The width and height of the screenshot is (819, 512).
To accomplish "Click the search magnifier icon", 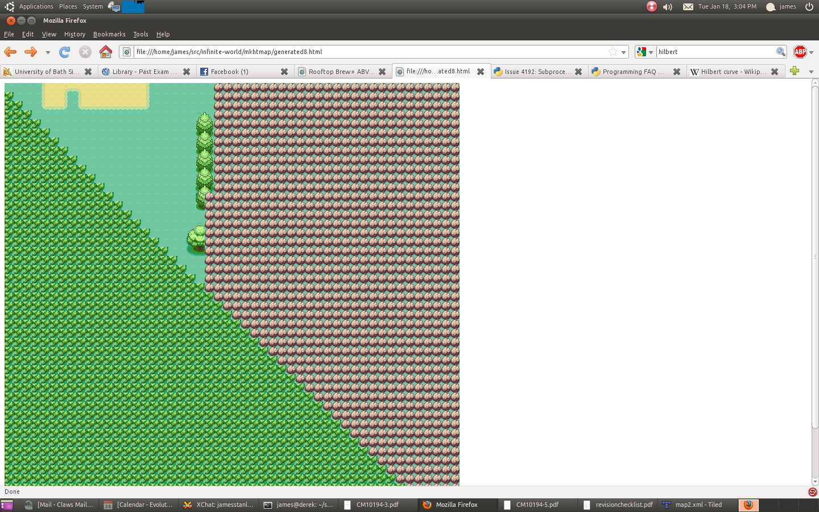I will (x=780, y=52).
